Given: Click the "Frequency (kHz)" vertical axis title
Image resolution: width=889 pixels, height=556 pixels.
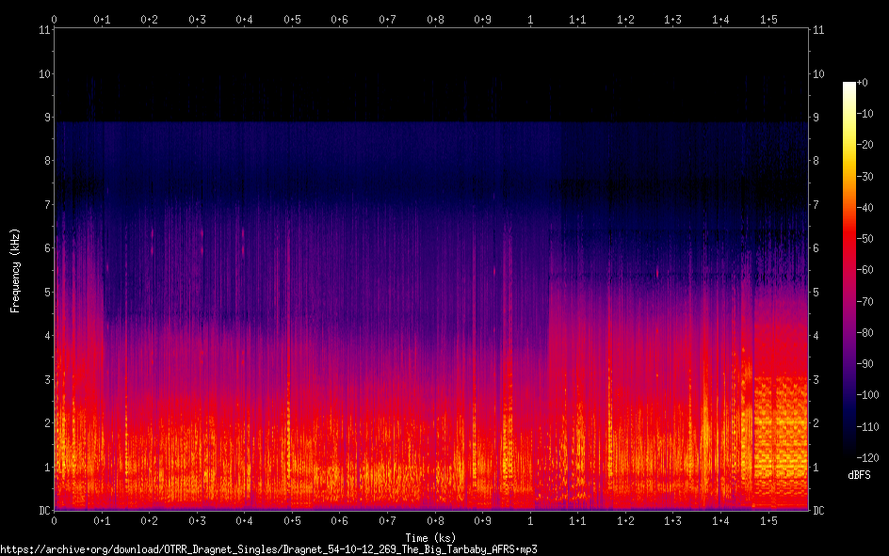Looking at the screenshot, I should [x=15, y=270].
